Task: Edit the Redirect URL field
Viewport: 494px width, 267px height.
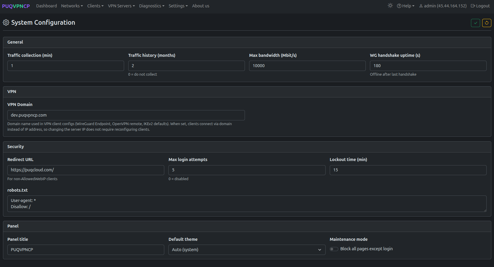Action: (x=86, y=170)
